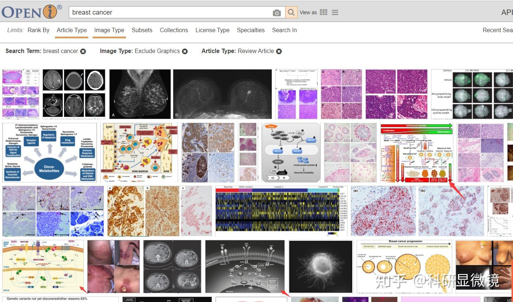This screenshot has width=513, height=302.
Task: Open the Article Type filter options
Action: pos(71,30)
